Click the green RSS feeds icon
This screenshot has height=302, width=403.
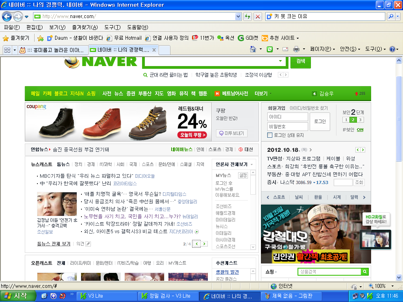click(x=270, y=49)
